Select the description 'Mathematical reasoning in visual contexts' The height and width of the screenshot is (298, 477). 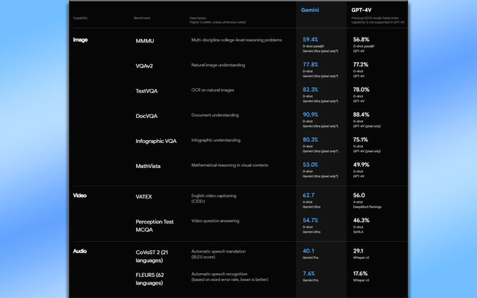click(x=230, y=165)
